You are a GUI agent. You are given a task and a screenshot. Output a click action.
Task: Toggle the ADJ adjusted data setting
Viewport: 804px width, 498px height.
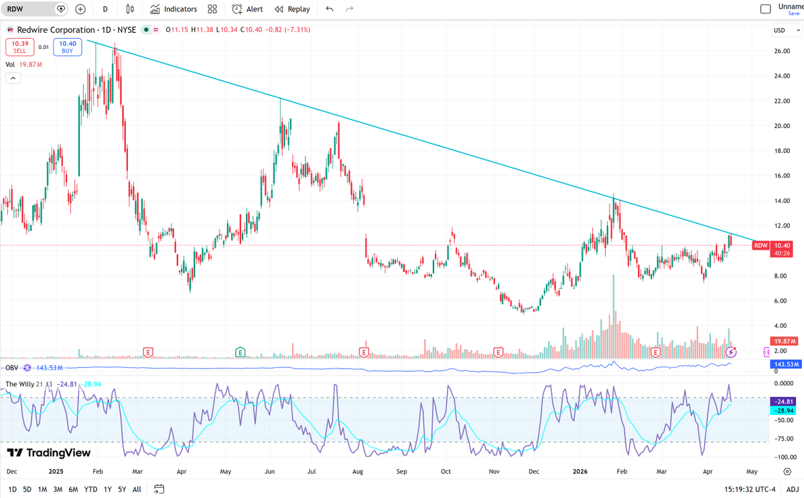(792, 489)
